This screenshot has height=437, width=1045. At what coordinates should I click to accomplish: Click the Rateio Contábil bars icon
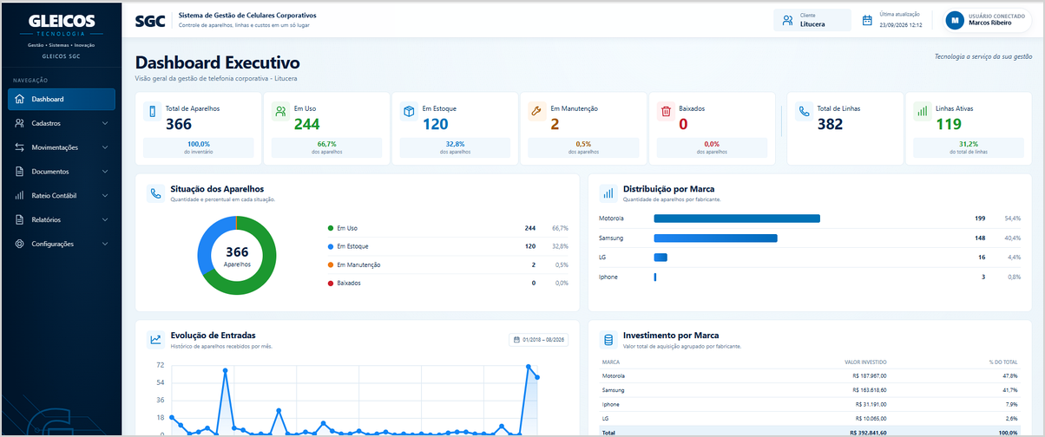tap(20, 196)
